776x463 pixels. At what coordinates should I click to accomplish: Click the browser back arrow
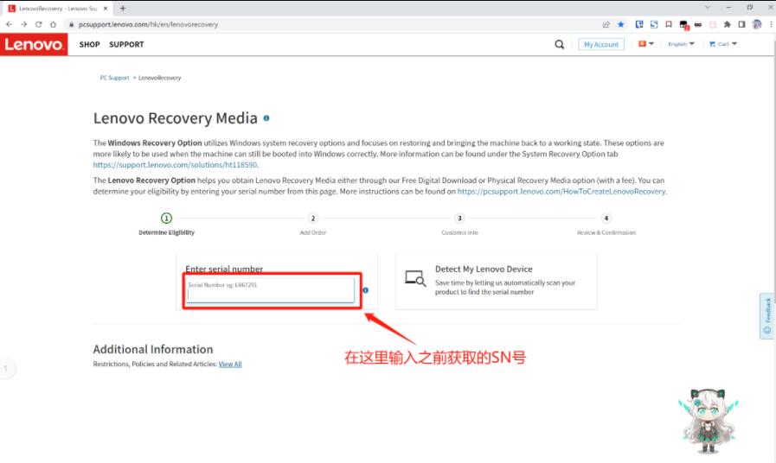click(9, 24)
